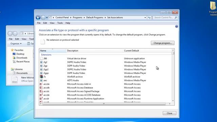The width and height of the screenshot is (217, 122).
Task: Click 'WinRAR archive' description
Action: click(75, 77)
